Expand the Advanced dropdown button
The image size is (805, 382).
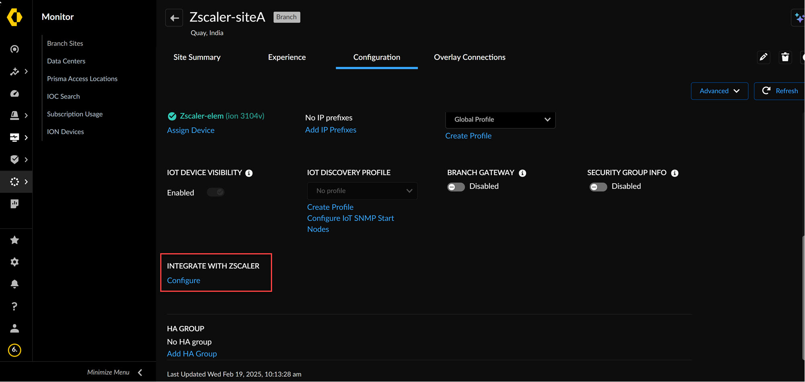[719, 91]
